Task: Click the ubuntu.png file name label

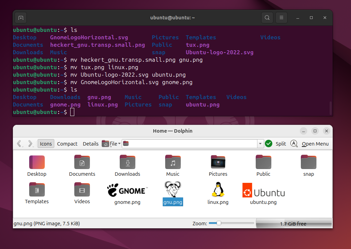Action: click(x=263, y=202)
